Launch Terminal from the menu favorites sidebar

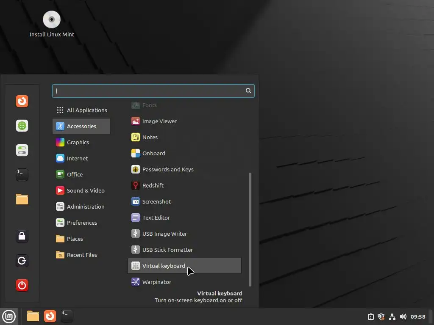coord(22,175)
